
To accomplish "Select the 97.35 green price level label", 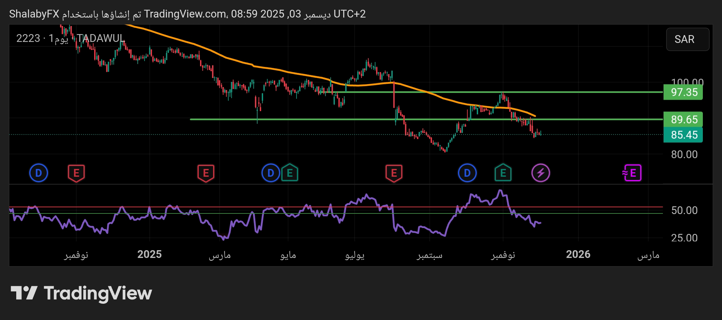I will 683,92.
